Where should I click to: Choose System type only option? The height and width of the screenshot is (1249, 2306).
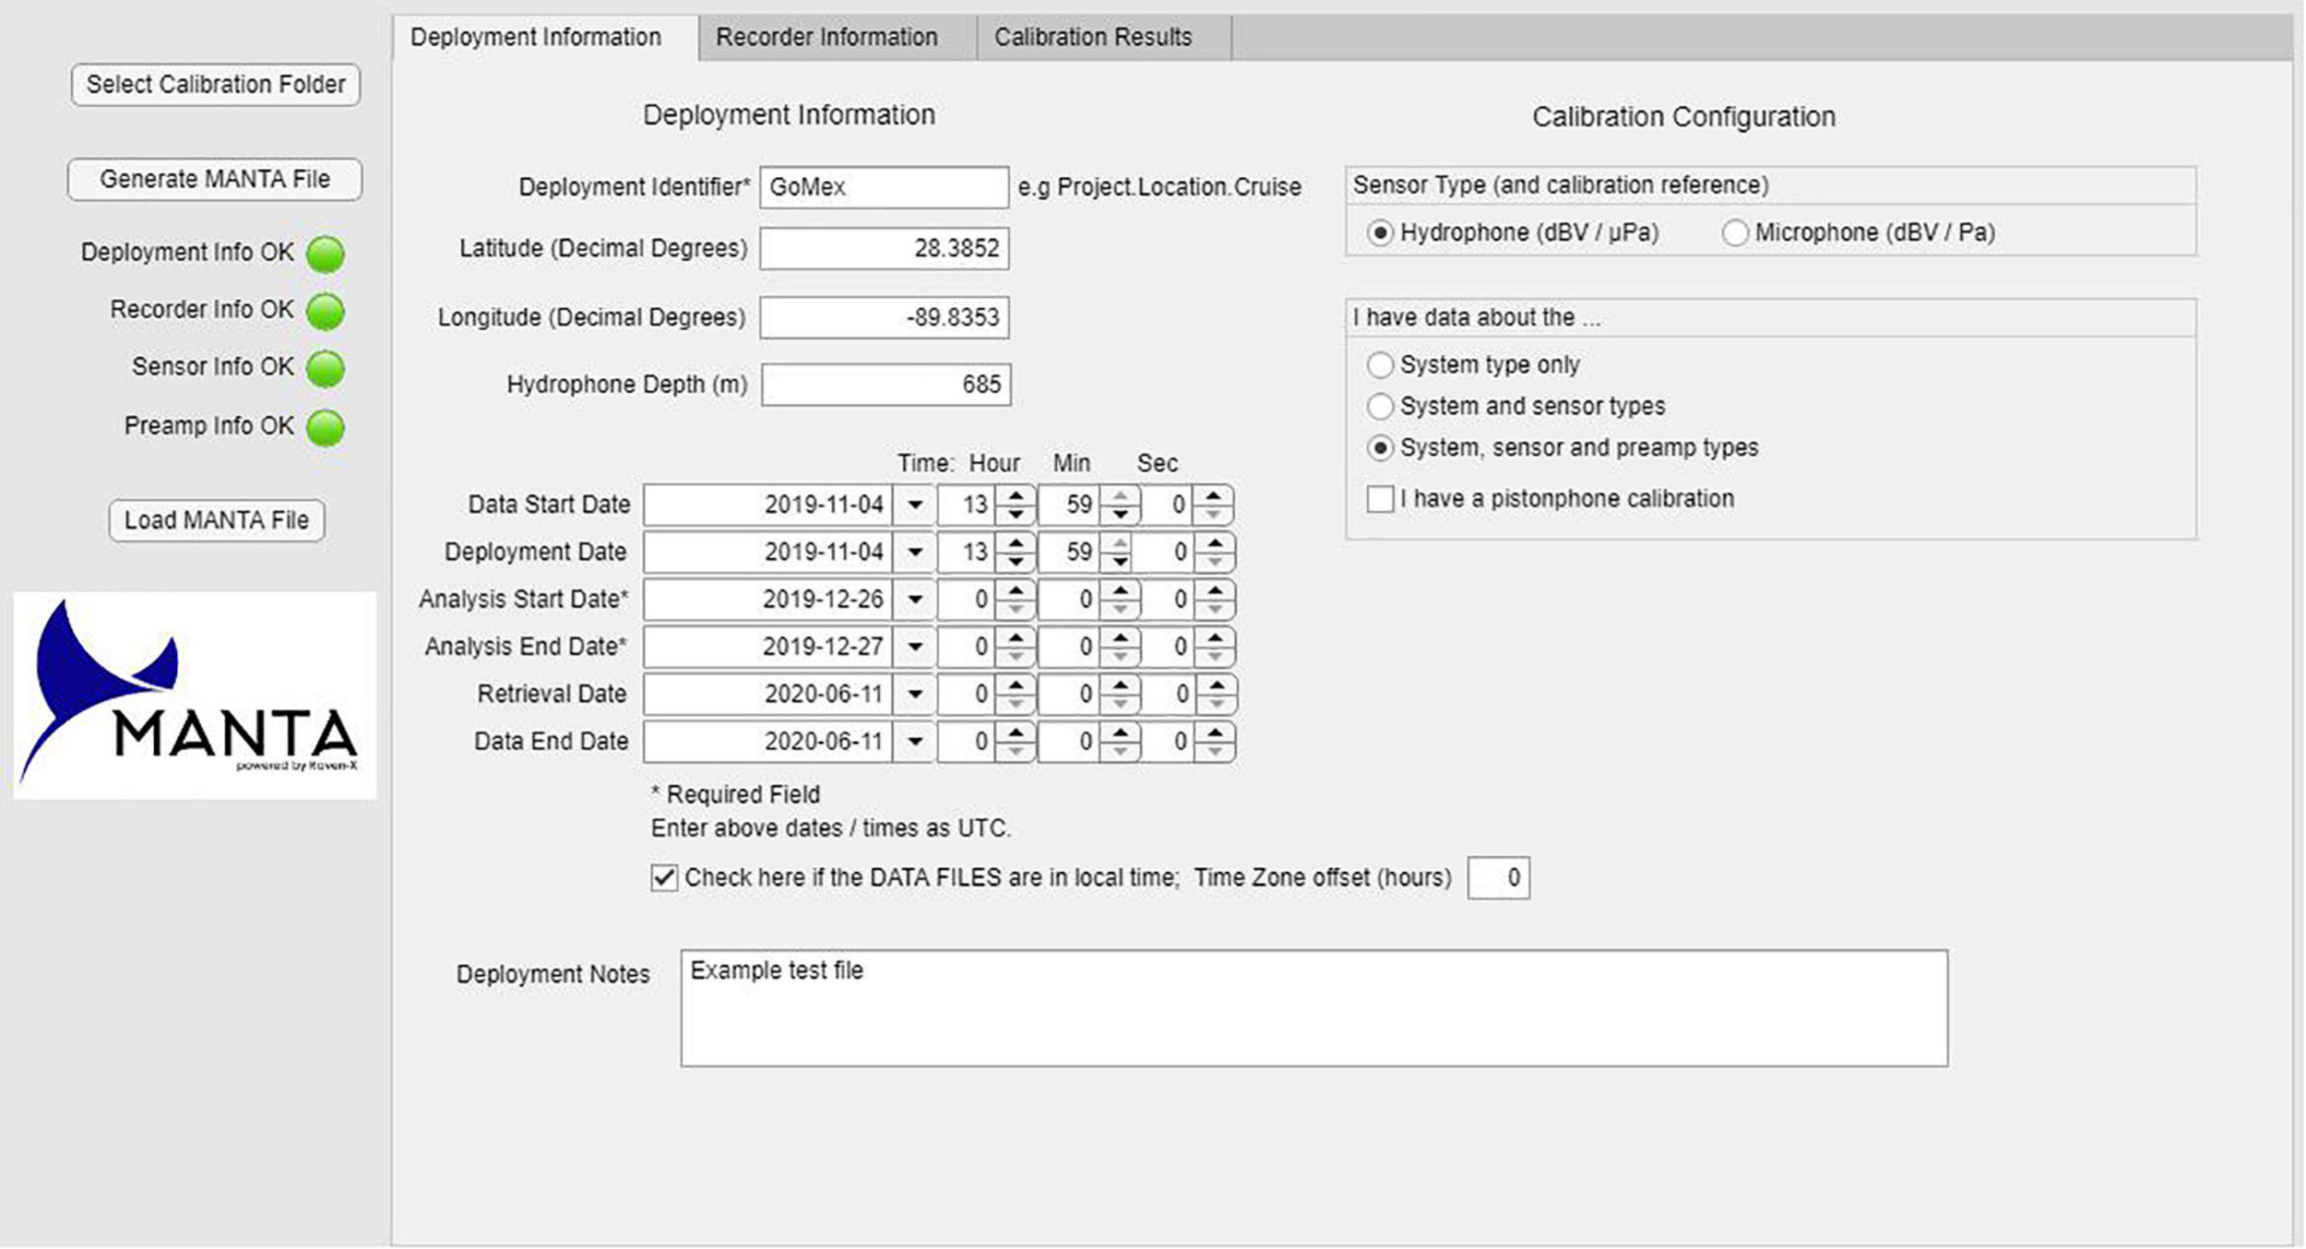coord(1380,365)
